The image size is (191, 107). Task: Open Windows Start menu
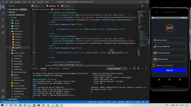click(x=2, y=105)
